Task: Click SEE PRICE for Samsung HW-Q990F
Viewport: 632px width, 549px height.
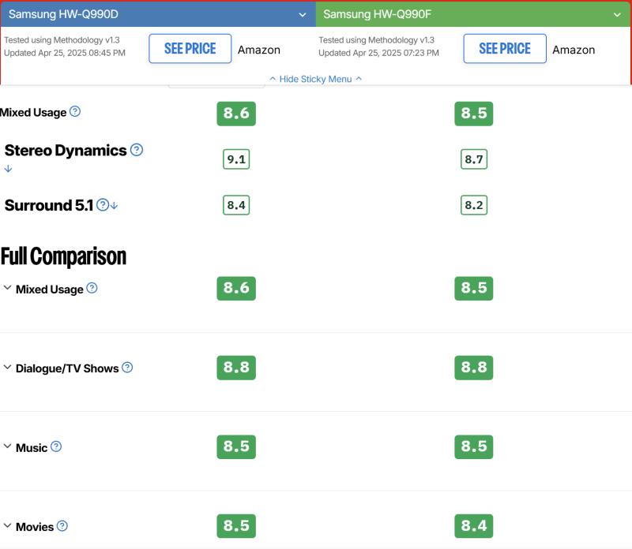Action: 505,49
